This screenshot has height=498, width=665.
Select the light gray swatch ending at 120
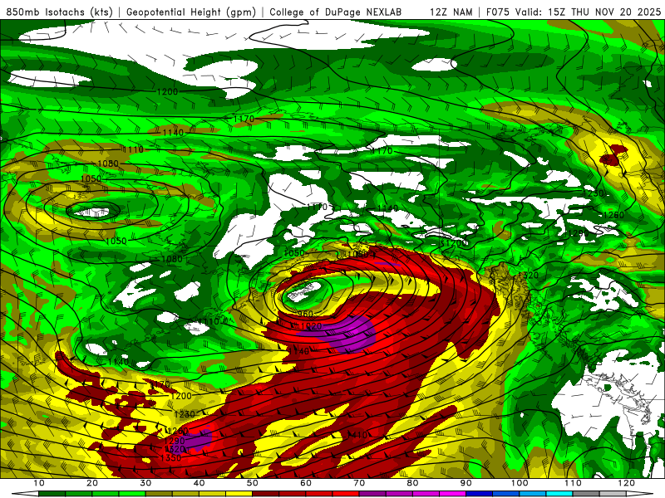(x=613, y=494)
